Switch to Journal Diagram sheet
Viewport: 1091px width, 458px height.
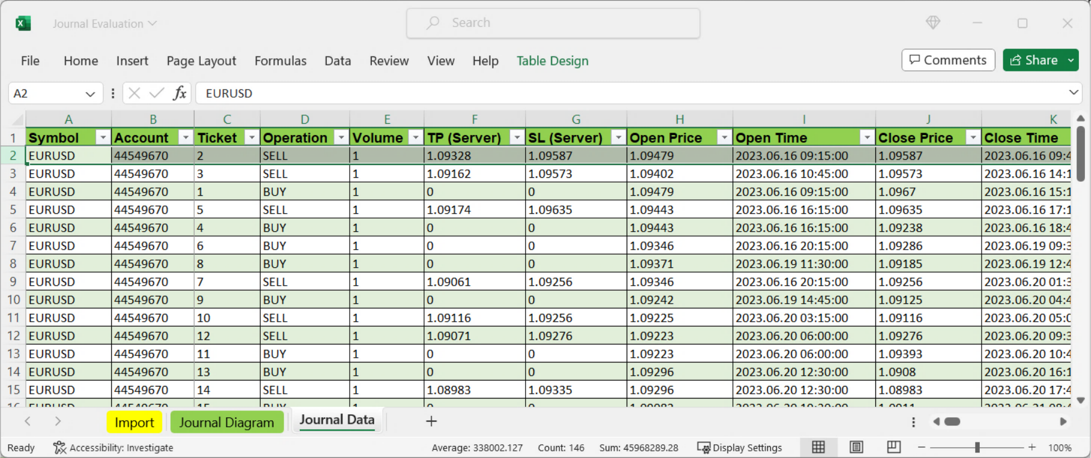pos(226,423)
